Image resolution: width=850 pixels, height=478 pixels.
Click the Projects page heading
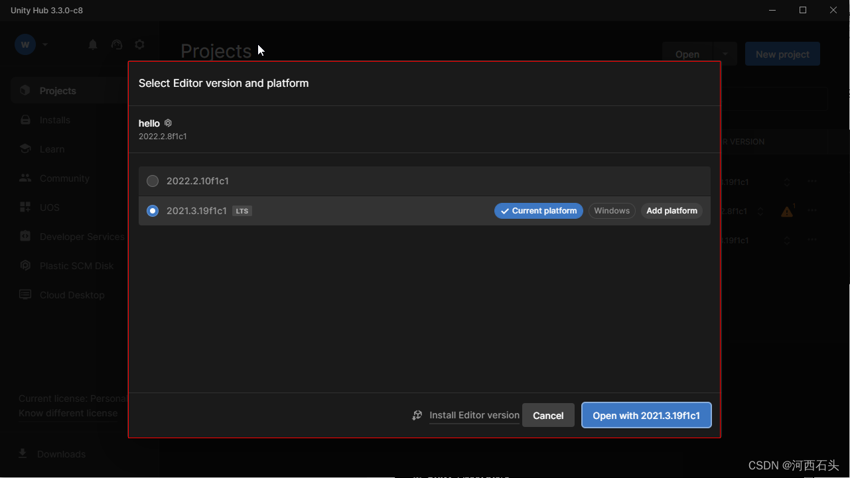tap(216, 51)
